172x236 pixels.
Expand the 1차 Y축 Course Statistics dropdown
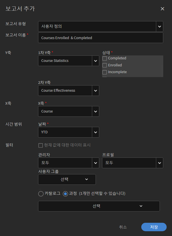click(x=96, y=61)
